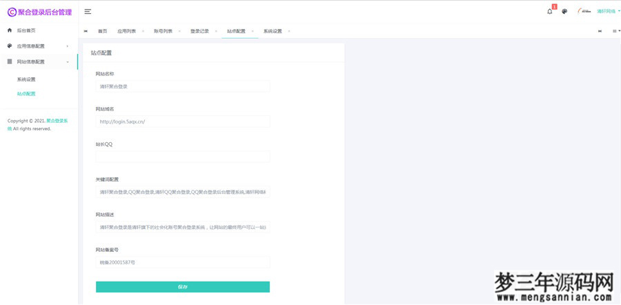Click the empty 站长QQ input field
The image size is (621, 305).
pos(183,157)
